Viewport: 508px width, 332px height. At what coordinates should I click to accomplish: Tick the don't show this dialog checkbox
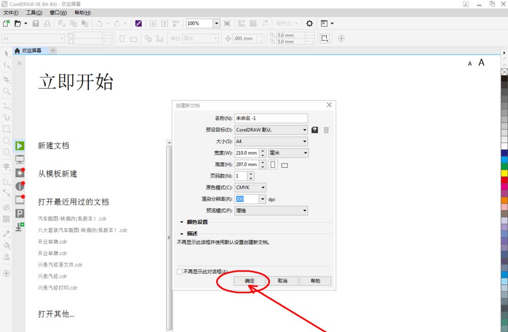point(179,271)
